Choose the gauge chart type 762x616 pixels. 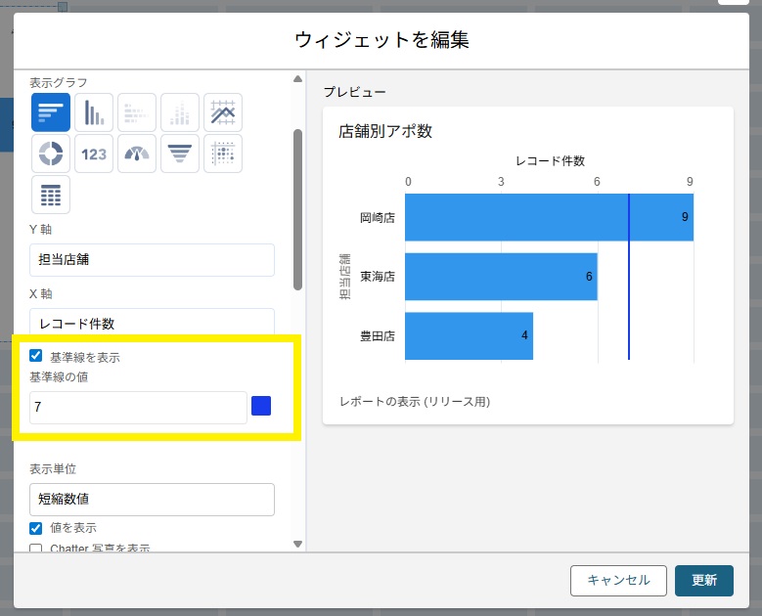tap(137, 154)
